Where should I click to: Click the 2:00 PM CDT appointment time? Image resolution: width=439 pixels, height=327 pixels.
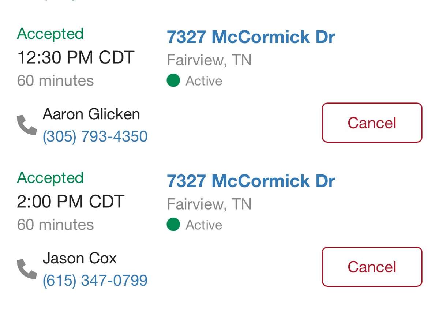(x=71, y=202)
